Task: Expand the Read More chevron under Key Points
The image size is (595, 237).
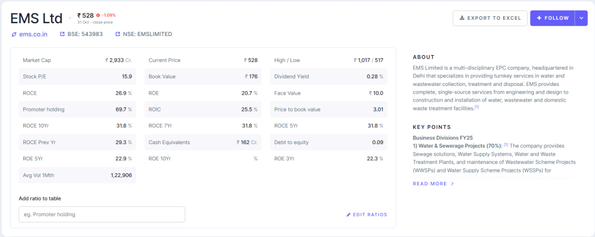Action: [x=453, y=184]
